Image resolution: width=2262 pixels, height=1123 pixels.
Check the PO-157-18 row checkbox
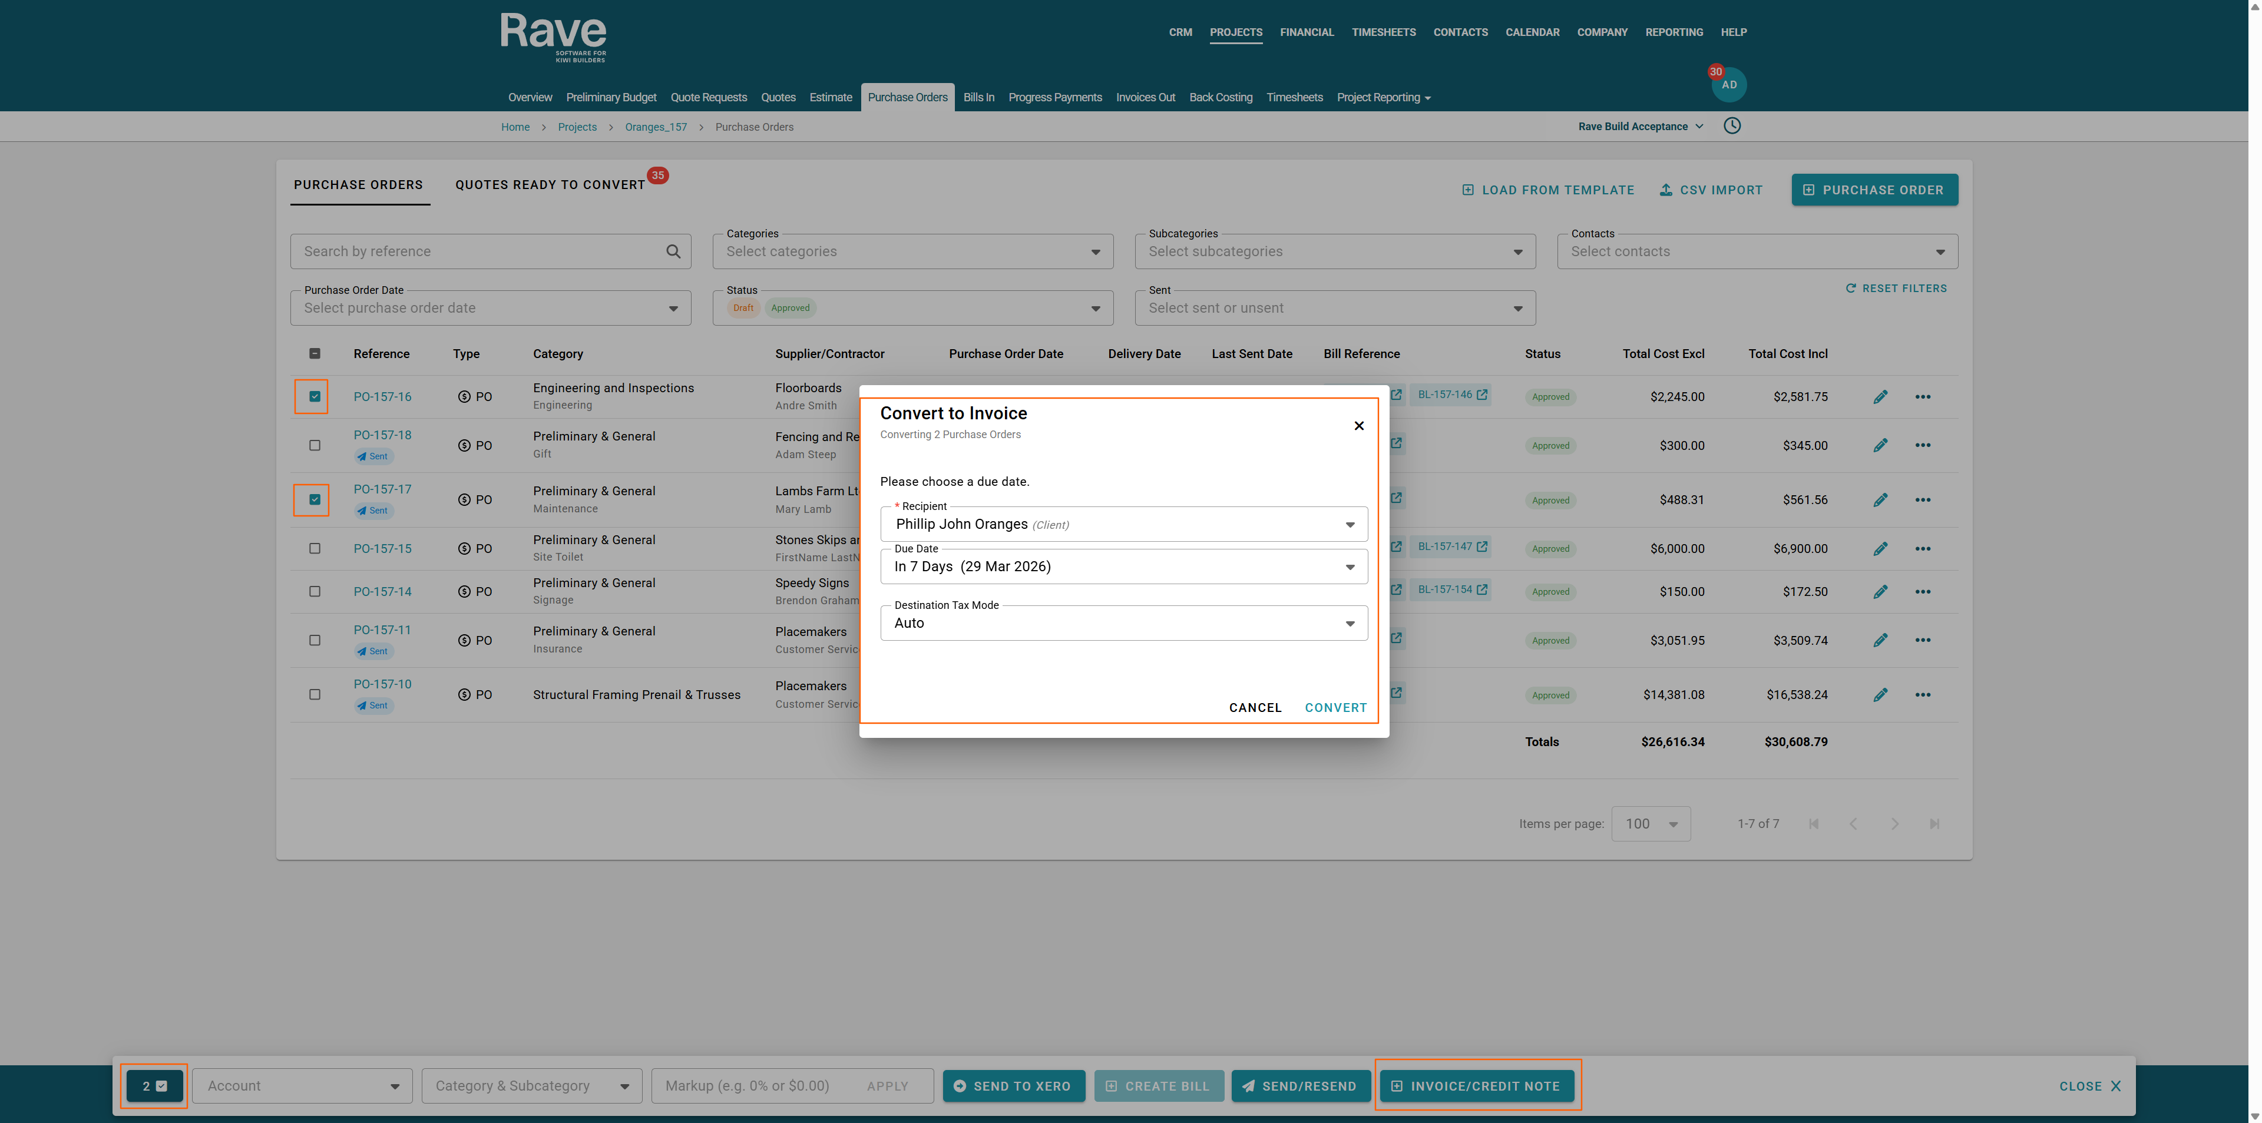pos(315,445)
